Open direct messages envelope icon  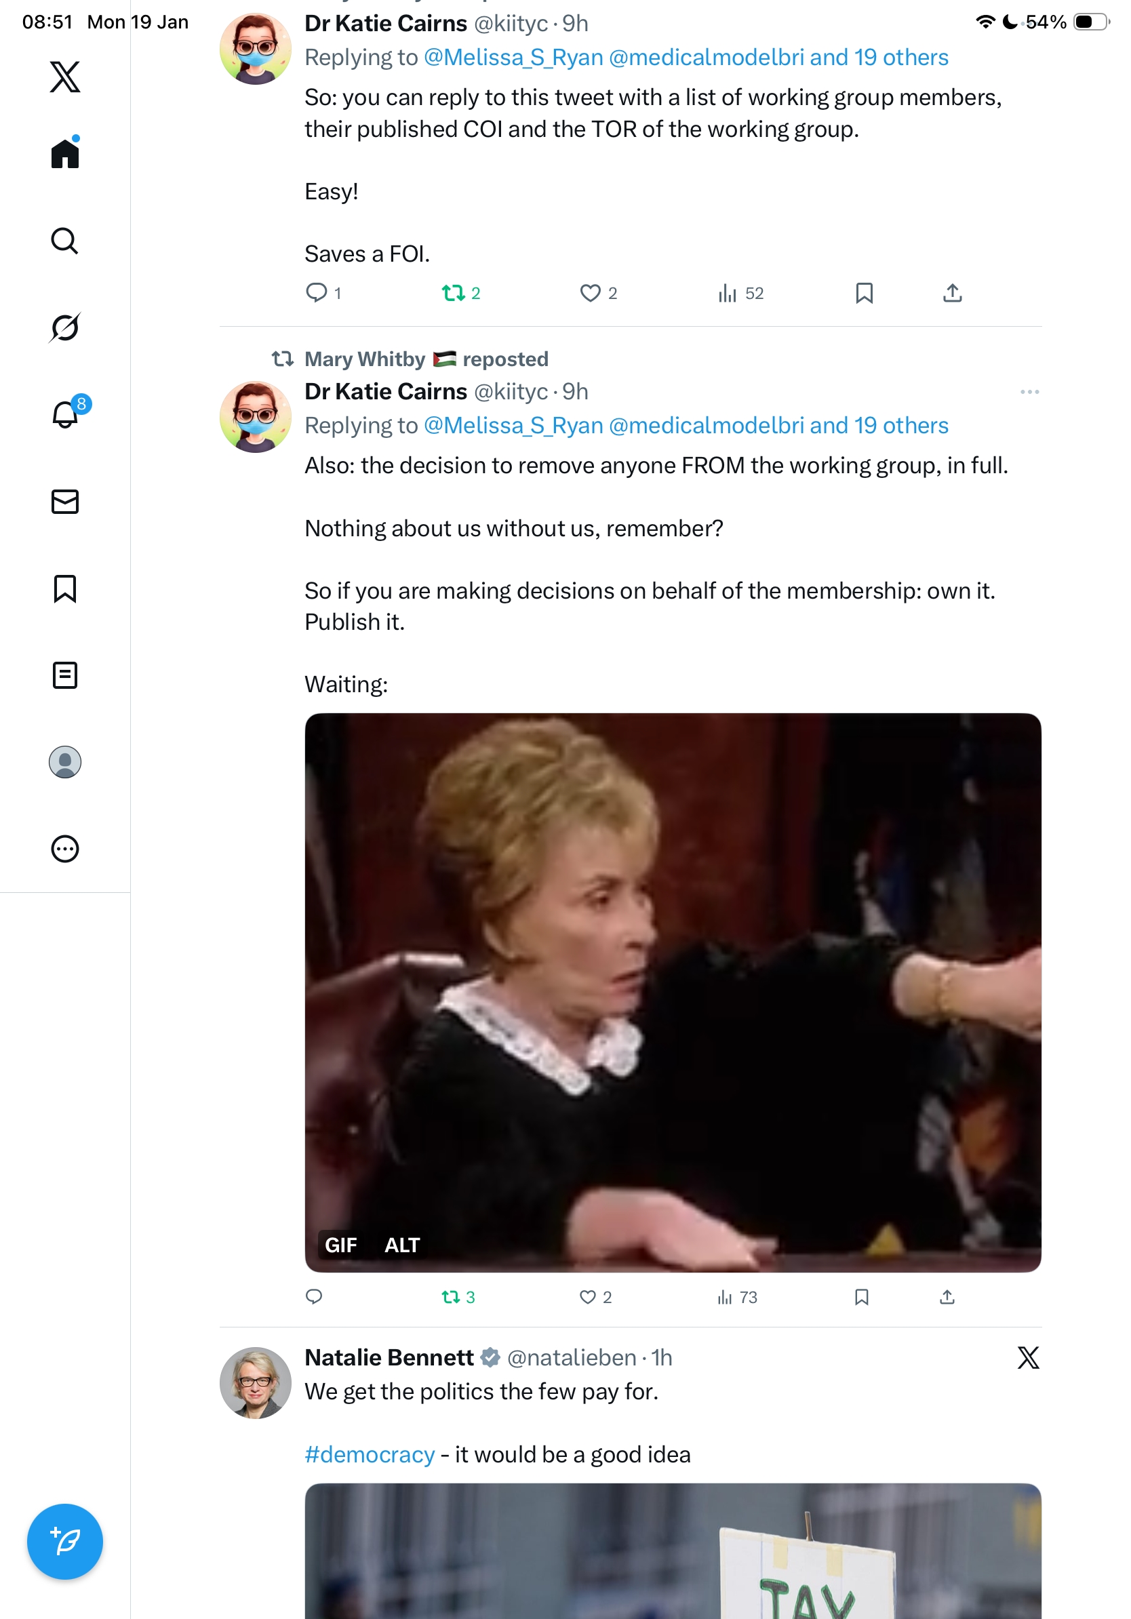[65, 501]
